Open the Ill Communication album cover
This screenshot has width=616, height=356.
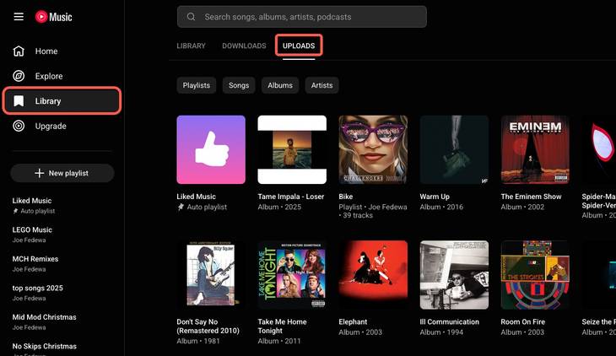pyautogui.click(x=454, y=275)
